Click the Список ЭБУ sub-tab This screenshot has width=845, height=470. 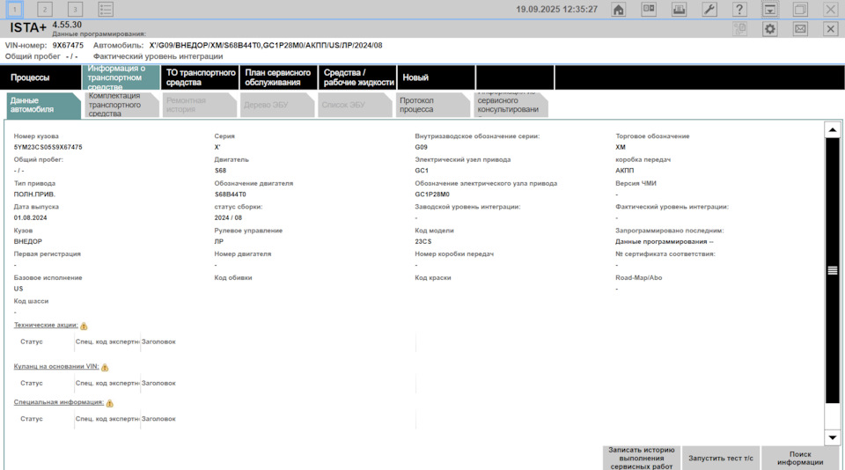(x=355, y=105)
